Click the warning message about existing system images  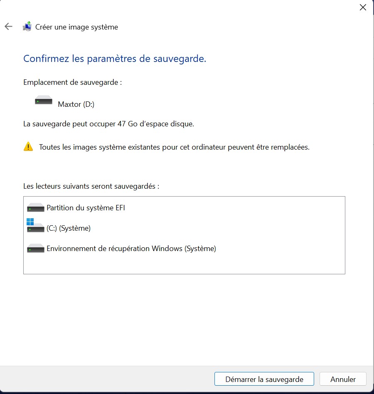click(174, 147)
